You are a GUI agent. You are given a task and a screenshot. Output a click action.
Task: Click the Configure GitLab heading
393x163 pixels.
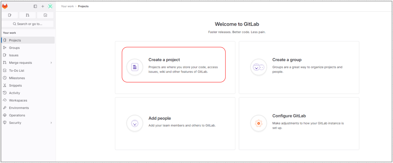point(289,116)
